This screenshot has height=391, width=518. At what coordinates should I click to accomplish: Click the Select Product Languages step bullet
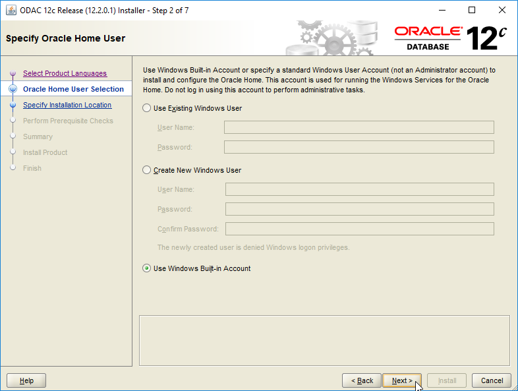pyautogui.click(x=13, y=73)
